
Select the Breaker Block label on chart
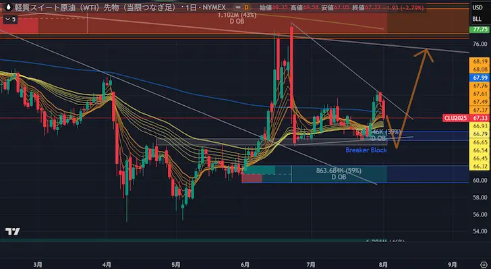[x=366, y=150]
